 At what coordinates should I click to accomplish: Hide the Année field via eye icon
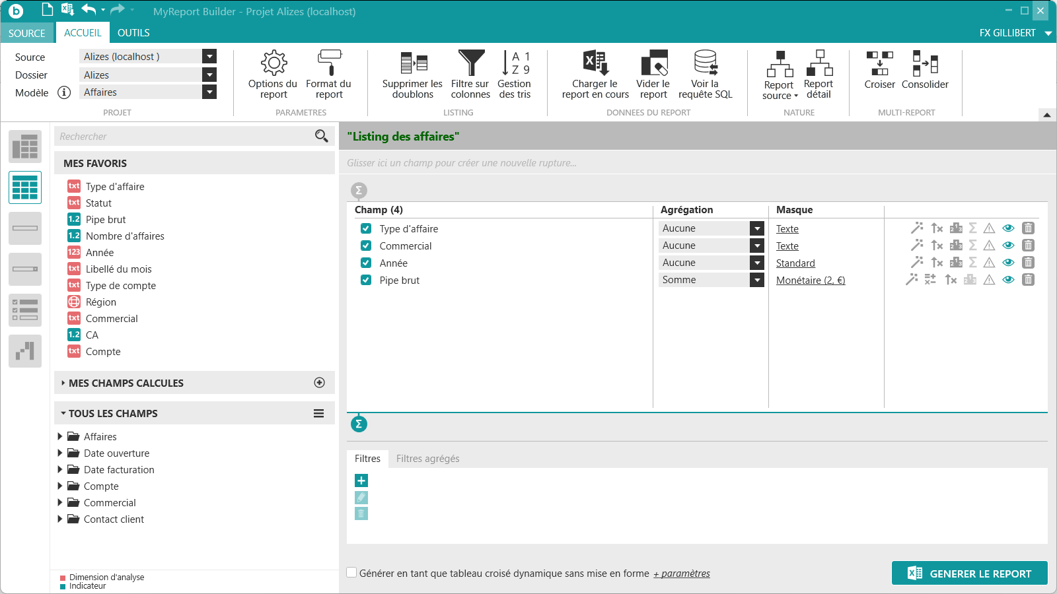(x=1008, y=263)
